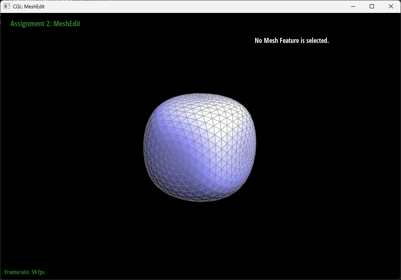Maximize the MeshEdit window
Image resolution: width=401 pixels, height=280 pixels.
tap(372, 6)
